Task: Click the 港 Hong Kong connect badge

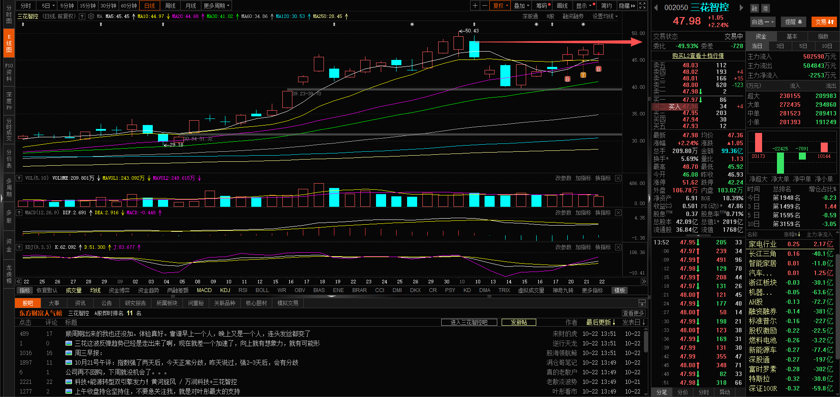Action: [765, 8]
